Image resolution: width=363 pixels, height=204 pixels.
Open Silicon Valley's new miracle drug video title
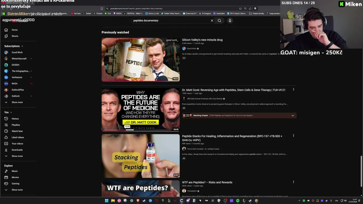tap(202, 40)
